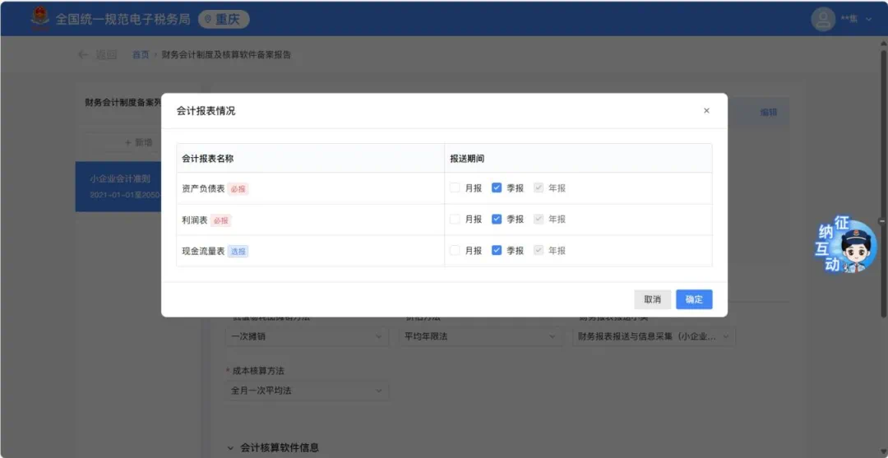The image size is (888, 458).
Task: Collapse the 会计核算软件信息 section
Action: [230, 448]
